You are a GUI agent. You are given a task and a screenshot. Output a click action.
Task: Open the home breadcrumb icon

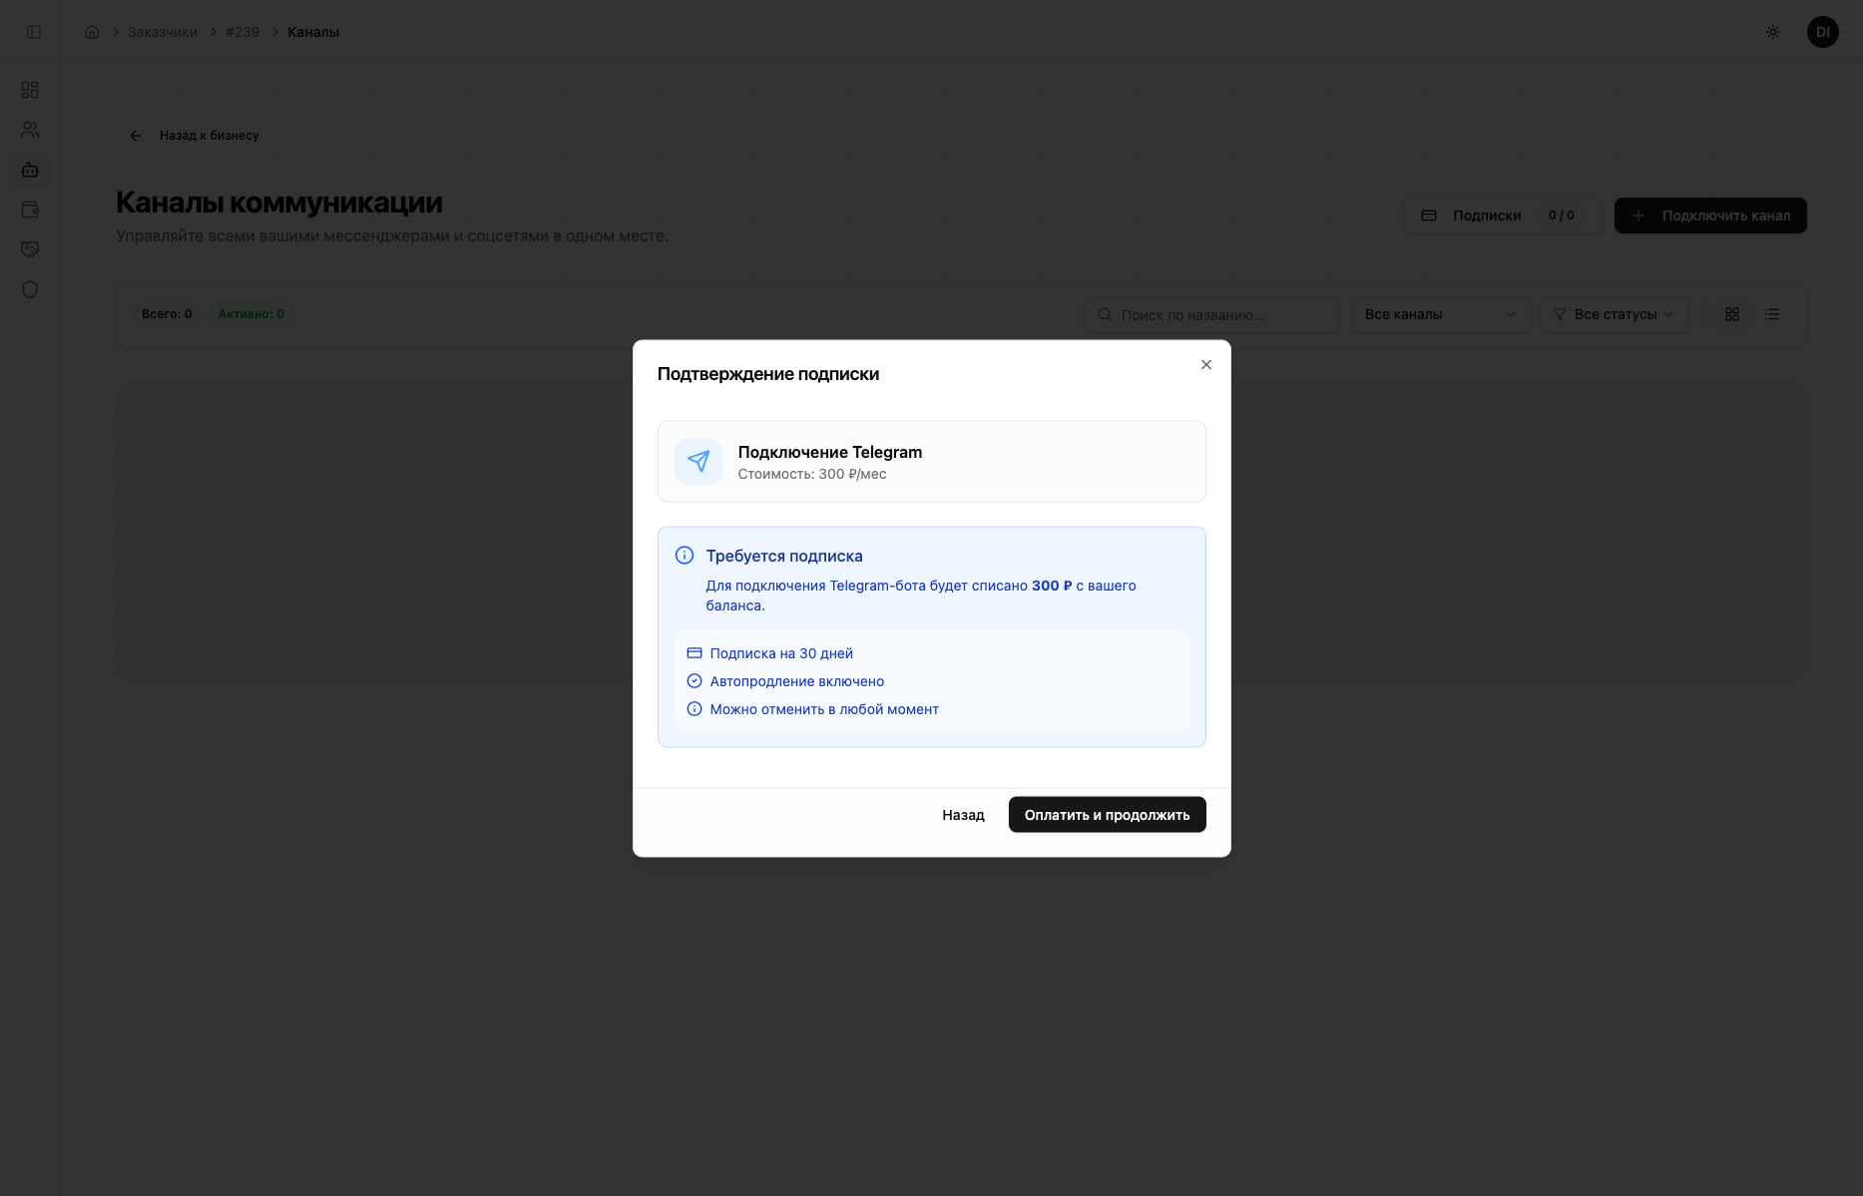click(92, 32)
